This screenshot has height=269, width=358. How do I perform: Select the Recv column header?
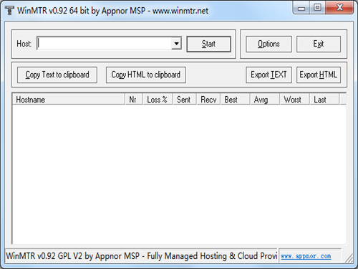(x=208, y=100)
